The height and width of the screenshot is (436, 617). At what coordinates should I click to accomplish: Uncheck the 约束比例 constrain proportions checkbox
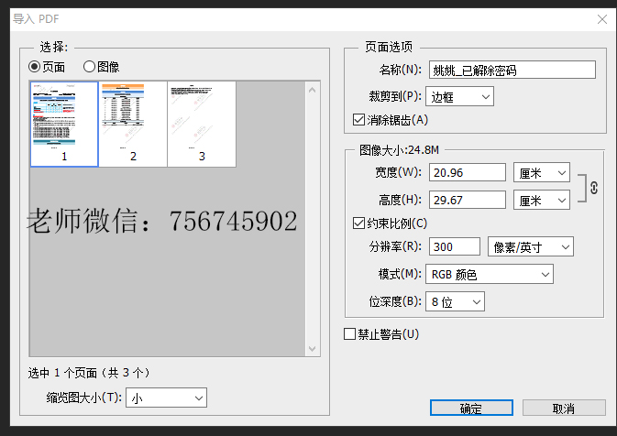click(x=358, y=223)
